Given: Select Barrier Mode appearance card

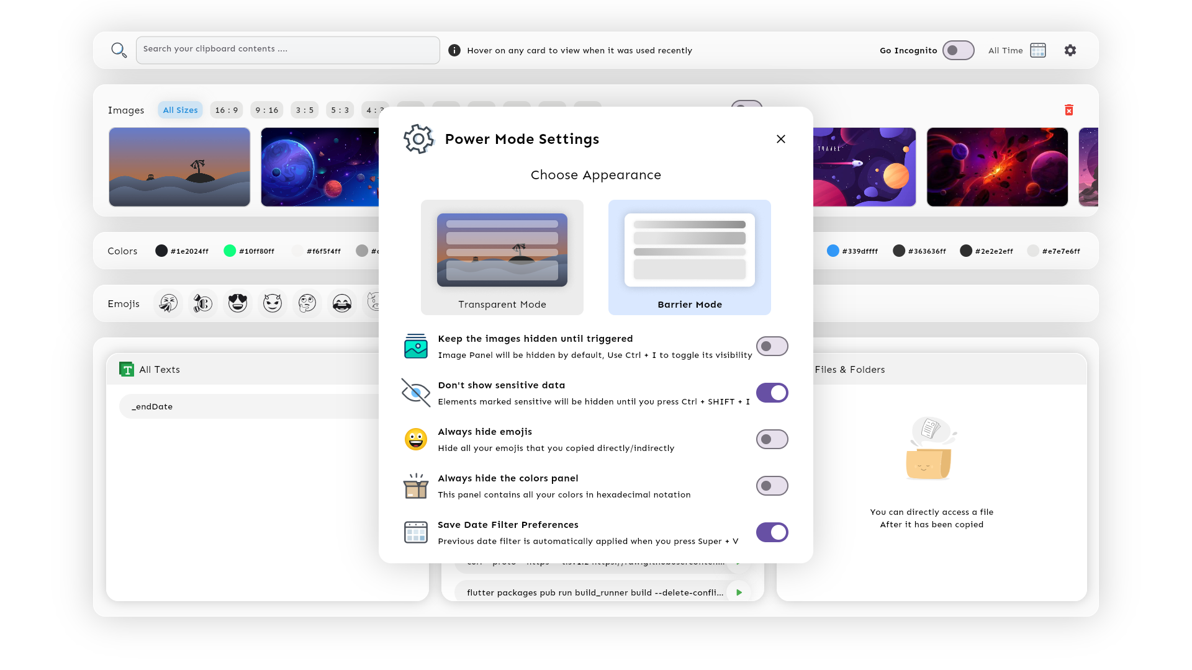Looking at the screenshot, I should (x=689, y=257).
